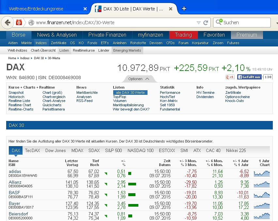
Task: Open HV-Termine info link
Action: (x=205, y=93)
